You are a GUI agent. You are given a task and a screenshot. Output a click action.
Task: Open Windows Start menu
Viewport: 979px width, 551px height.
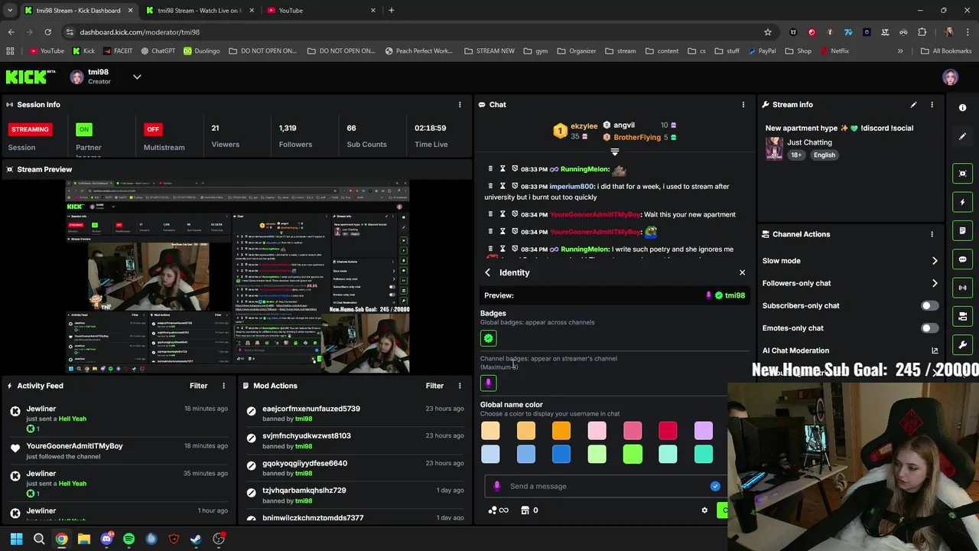pyautogui.click(x=17, y=539)
